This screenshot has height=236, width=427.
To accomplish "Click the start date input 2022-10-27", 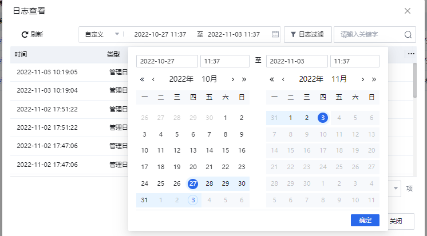I will coord(167,61).
